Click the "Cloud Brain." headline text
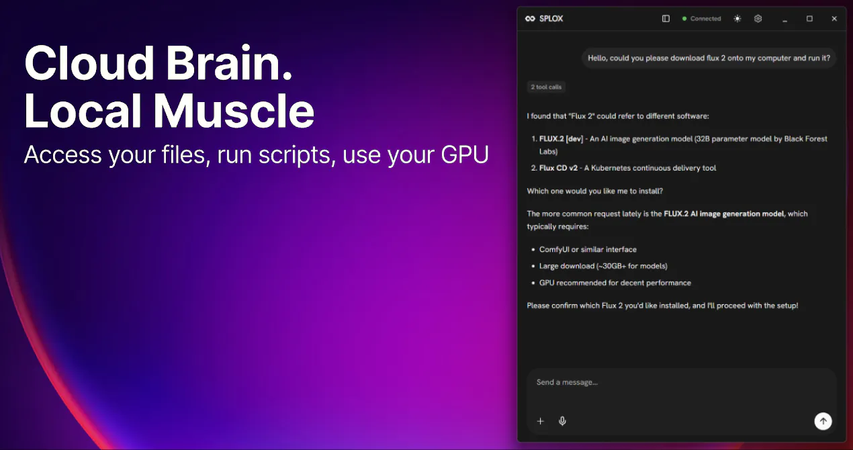The height and width of the screenshot is (450, 853). (159, 64)
